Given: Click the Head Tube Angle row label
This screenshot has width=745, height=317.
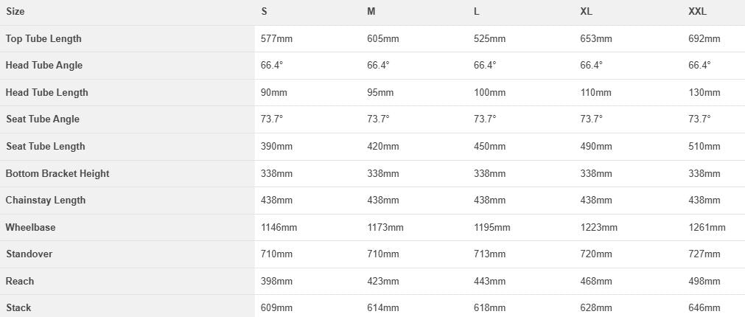Looking at the screenshot, I should 44,66.
